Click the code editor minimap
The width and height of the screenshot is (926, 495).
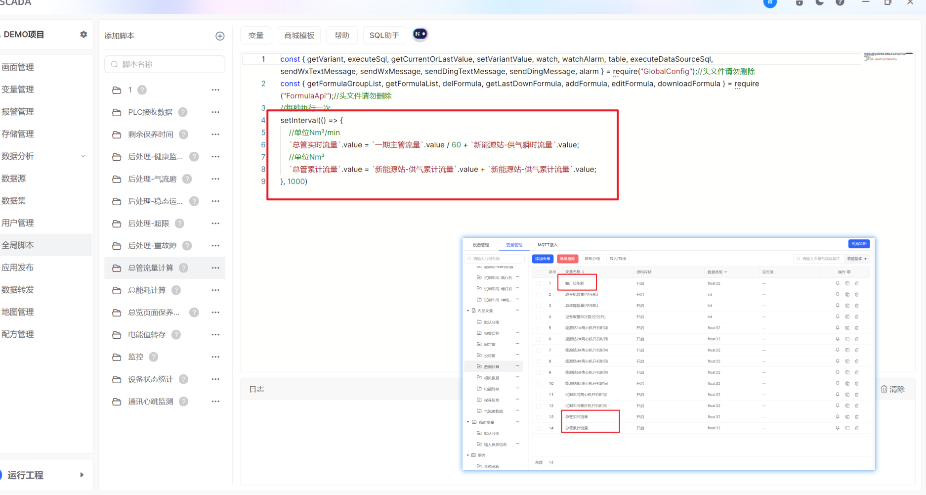[887, 56]
